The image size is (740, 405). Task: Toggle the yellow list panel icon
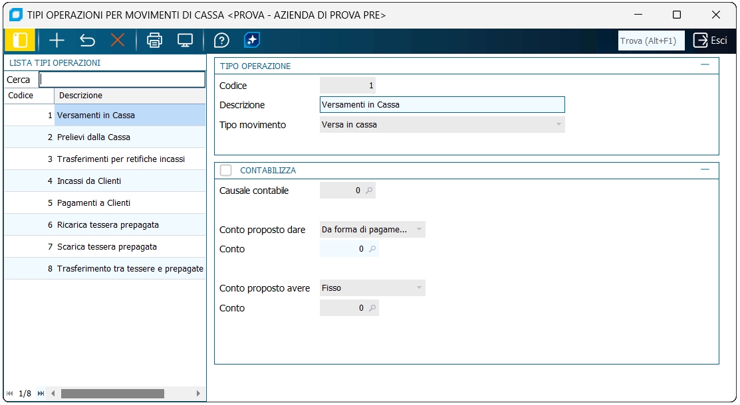click(x=20, y=40)
